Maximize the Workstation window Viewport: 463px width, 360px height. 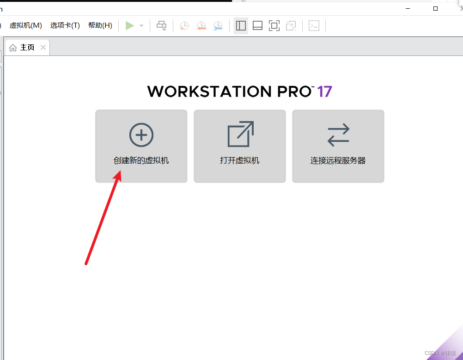435,9
